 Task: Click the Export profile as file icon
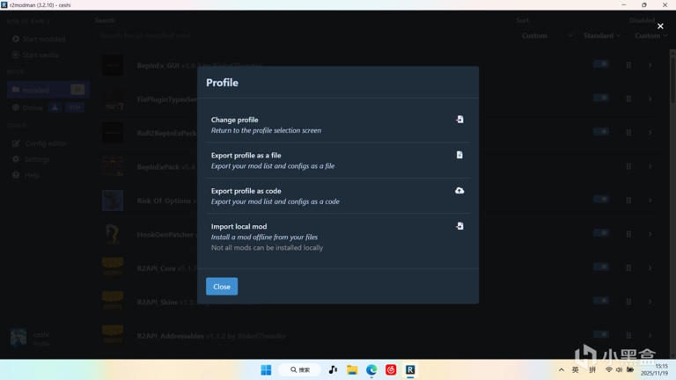click(x=459, y=155)
